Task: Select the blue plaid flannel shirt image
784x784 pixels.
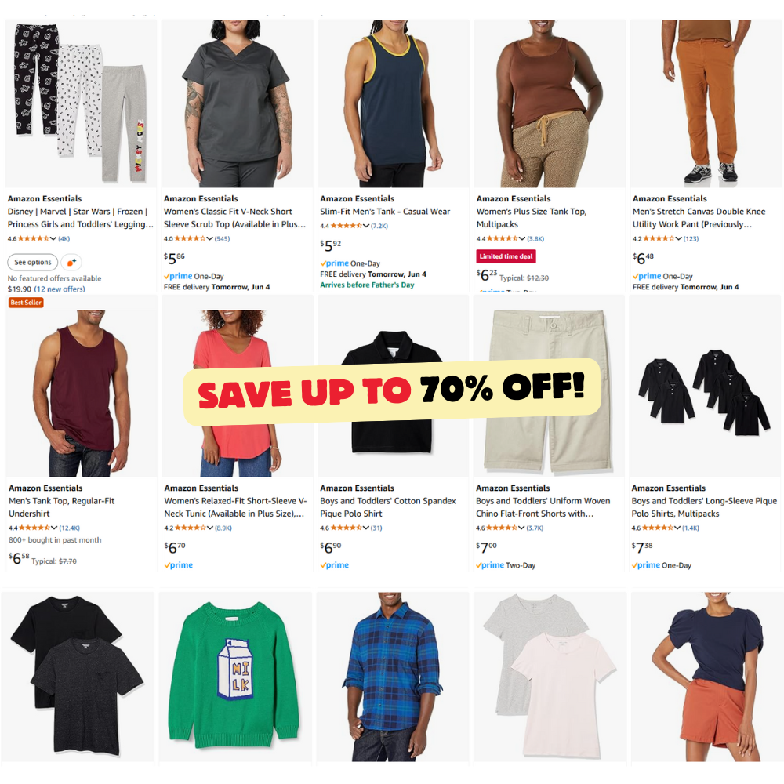Action: pyautogui.click(x=393, y=677)
